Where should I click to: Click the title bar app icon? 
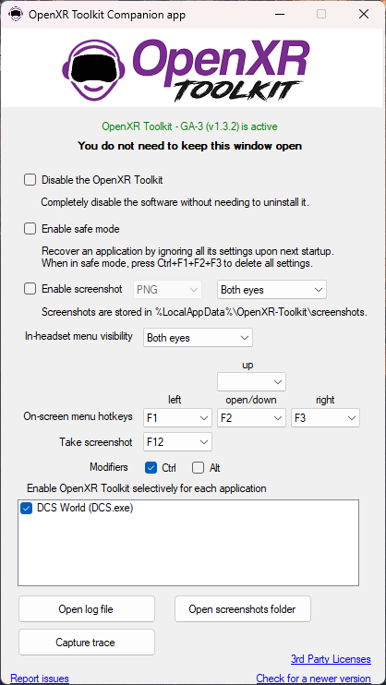pyautogui.click(x=16, y=15)
